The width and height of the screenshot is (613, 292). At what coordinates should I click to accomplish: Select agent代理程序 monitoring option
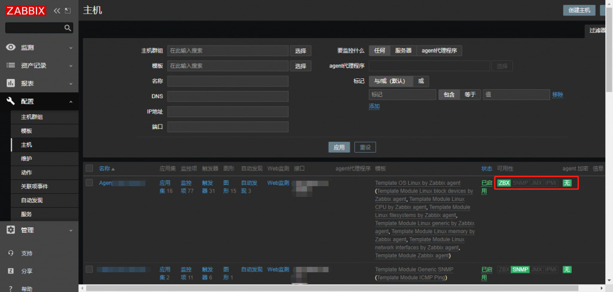tap(439, 50)
